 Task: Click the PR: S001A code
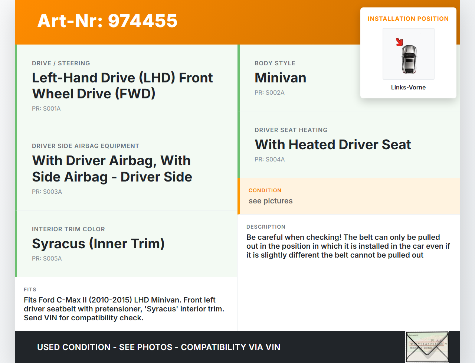coord(46,109)
